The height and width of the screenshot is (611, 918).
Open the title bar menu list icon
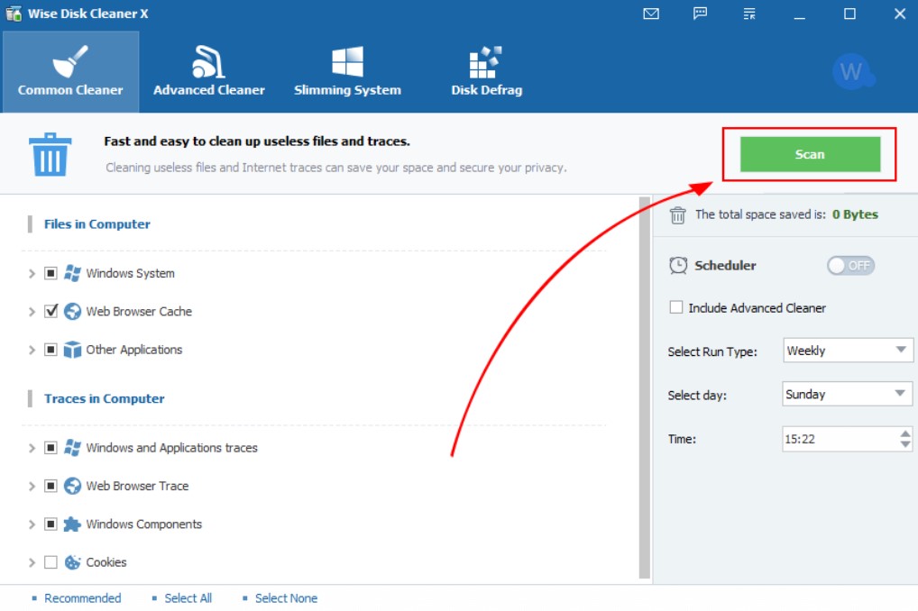748,14
